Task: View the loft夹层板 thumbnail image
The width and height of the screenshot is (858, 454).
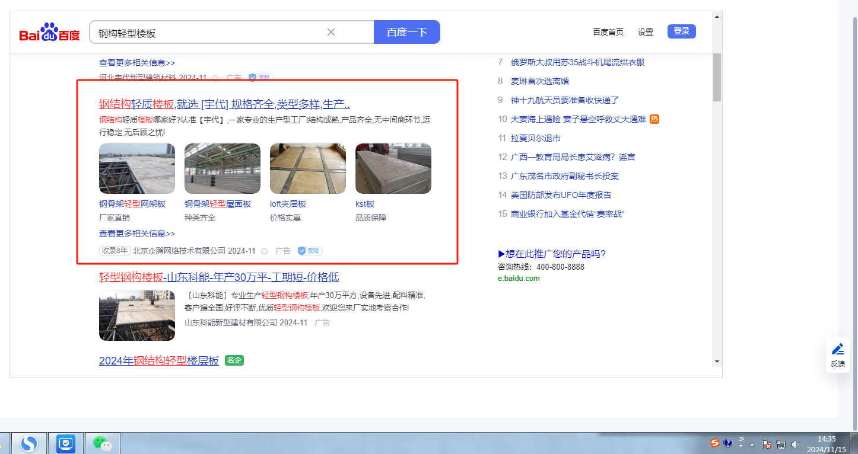Action: [308, 168]
